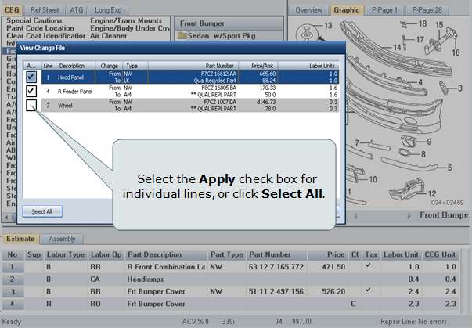
Task: Open the Overview tab
Action: click(x=308, y=9)
